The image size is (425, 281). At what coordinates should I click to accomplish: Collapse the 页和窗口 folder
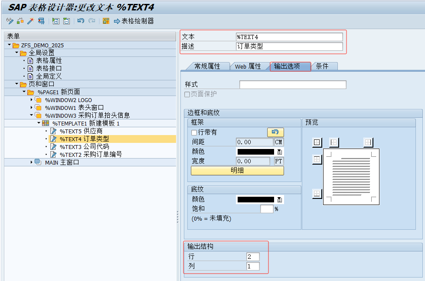click(x=17, y=84)
